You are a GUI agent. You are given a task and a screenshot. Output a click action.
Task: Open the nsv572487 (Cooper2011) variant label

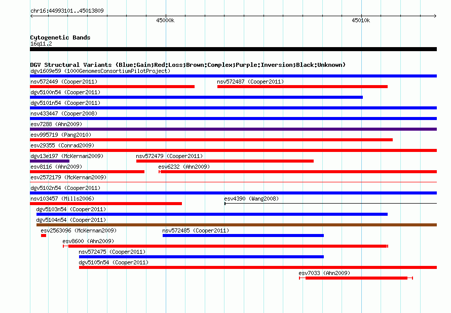[250, 82]
